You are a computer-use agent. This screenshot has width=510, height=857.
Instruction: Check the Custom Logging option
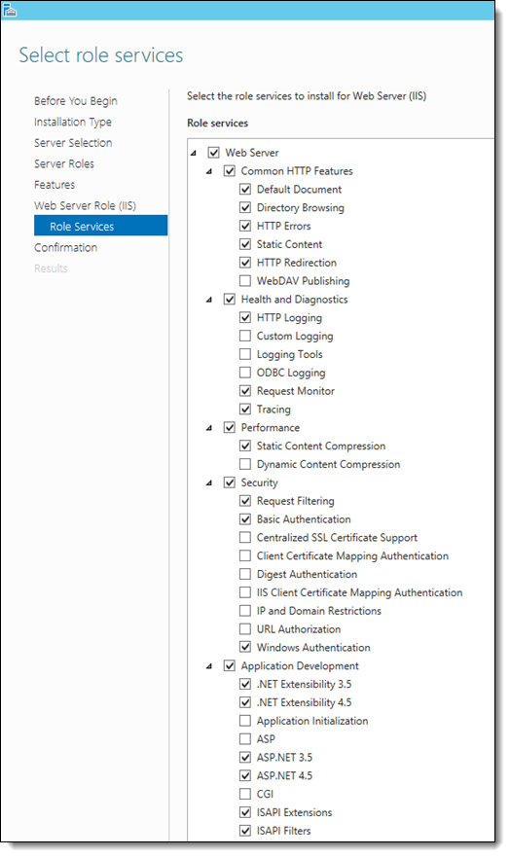(x=245, y=336)
